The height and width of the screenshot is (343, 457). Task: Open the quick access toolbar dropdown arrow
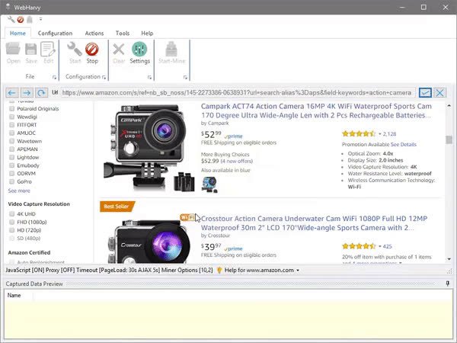40,19
